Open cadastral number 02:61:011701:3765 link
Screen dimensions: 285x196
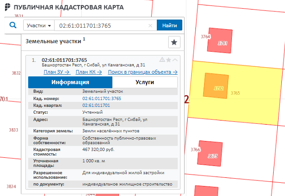[x=101, y=98]
